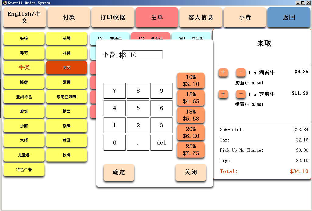Viewport: 312px width, 211px height.
Task: Choose the 15% tip option $4.65
Action: (191, 98)
